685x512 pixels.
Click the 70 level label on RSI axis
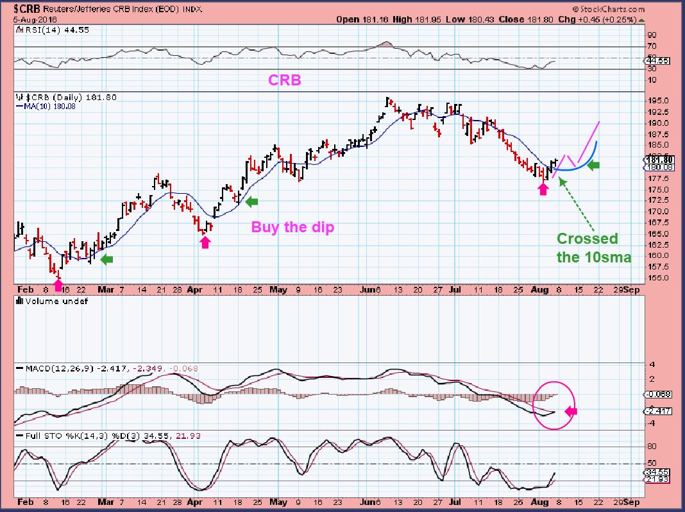pos(652,46)
